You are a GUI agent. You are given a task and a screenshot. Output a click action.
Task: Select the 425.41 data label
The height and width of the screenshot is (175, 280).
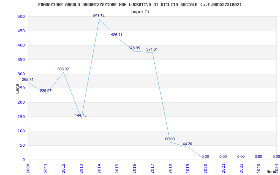pos(117,35)
